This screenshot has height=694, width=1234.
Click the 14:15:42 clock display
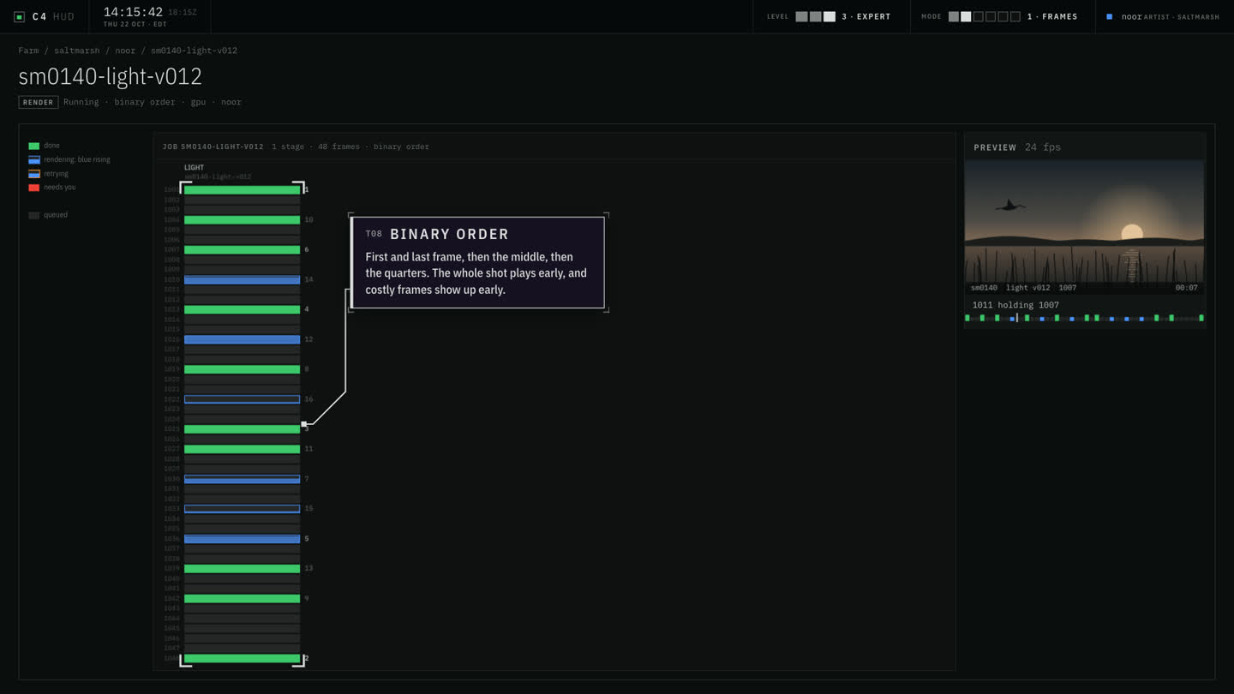[133, 12]
